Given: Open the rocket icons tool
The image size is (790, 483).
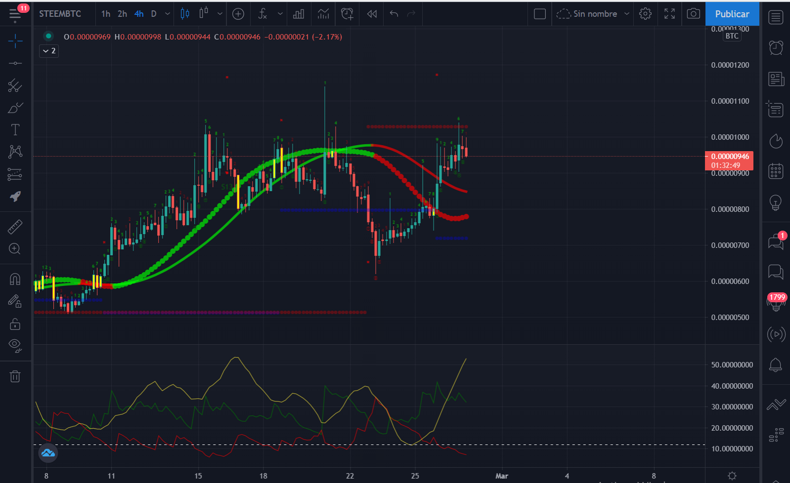Looking at the screenshot, I should [15, 196].
